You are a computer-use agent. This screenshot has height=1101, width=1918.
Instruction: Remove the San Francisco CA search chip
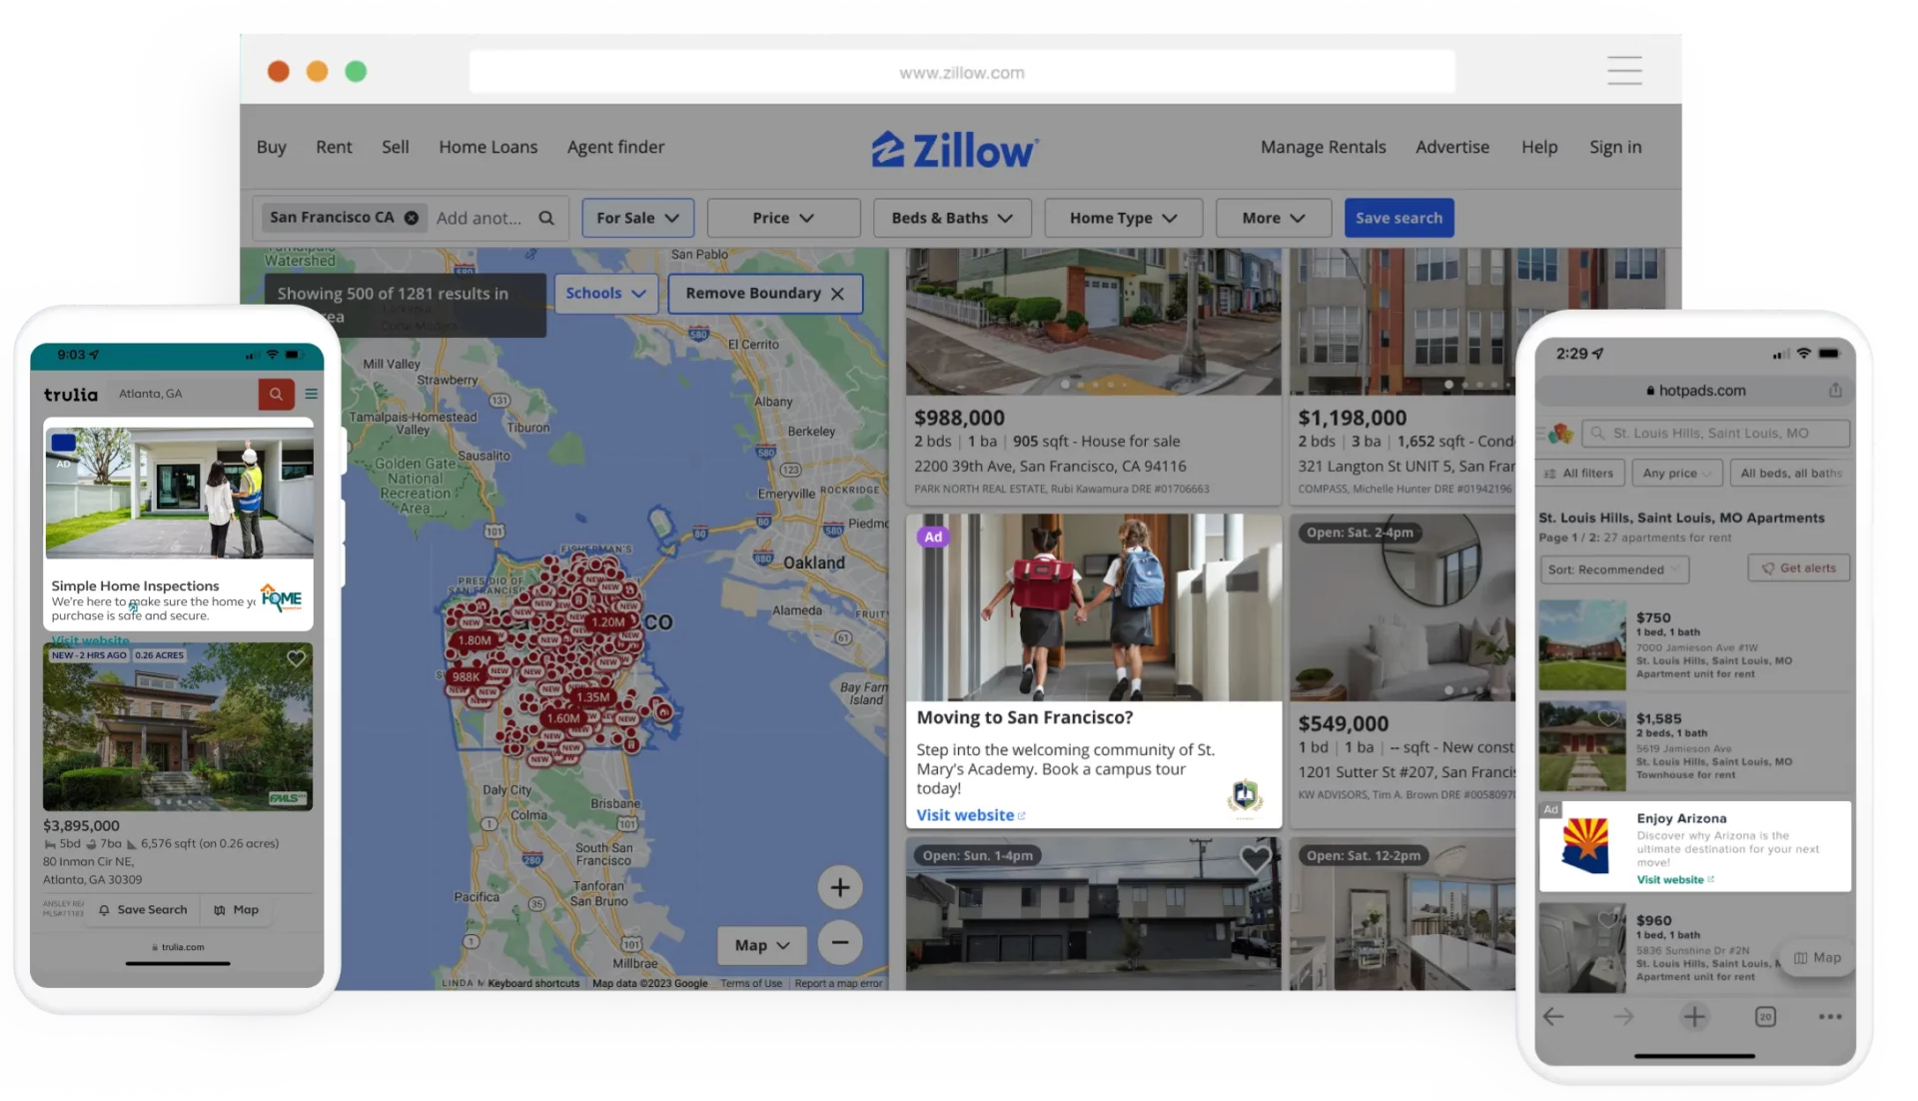point(411,218)
